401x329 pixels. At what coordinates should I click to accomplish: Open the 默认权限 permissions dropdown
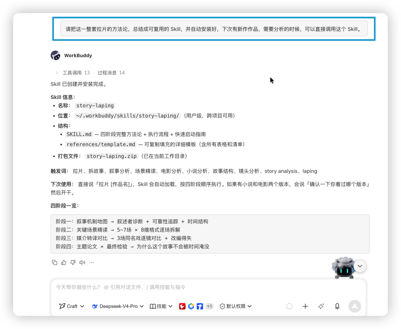[x=235, y=306]
